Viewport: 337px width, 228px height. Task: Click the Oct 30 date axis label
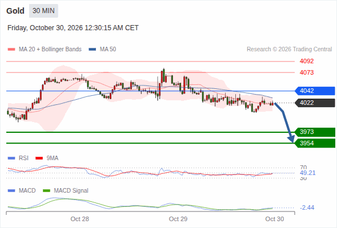275,219
